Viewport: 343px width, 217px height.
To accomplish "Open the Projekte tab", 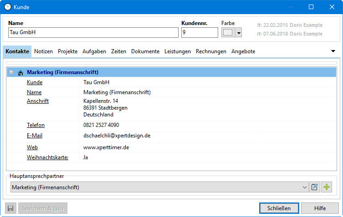I will click(67, 51).
